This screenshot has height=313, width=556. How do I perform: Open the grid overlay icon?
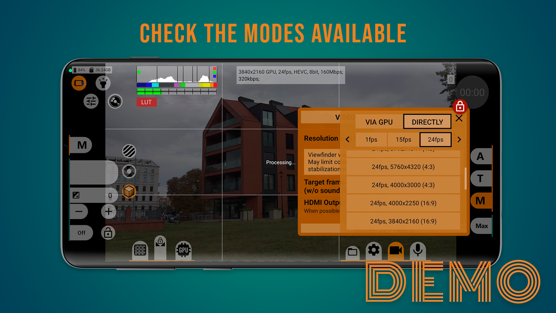[x=140, y=250]
